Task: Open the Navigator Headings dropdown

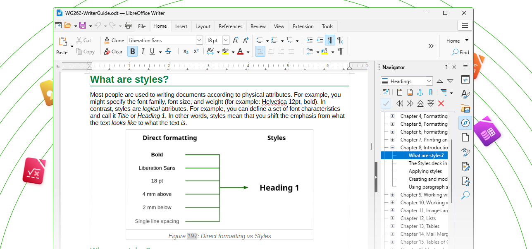Action: tap(429, 81)
